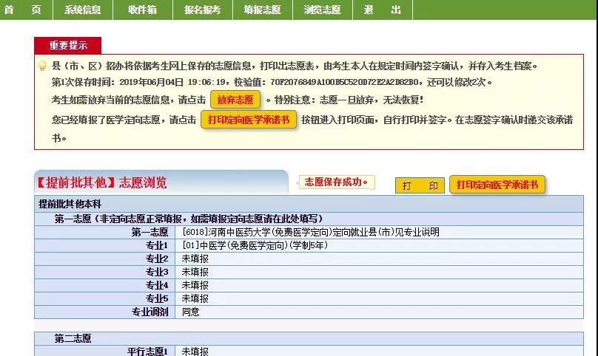The width and height of the screenshot is (598, 356).
Task: Go to 收件箱 in navigation bar
Action: pyautogui.click(x=143, y=10)
